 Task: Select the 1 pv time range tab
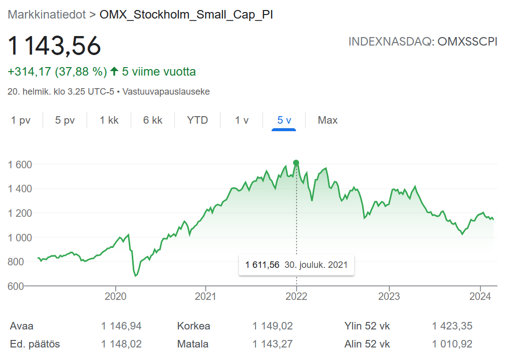point(21,120)
